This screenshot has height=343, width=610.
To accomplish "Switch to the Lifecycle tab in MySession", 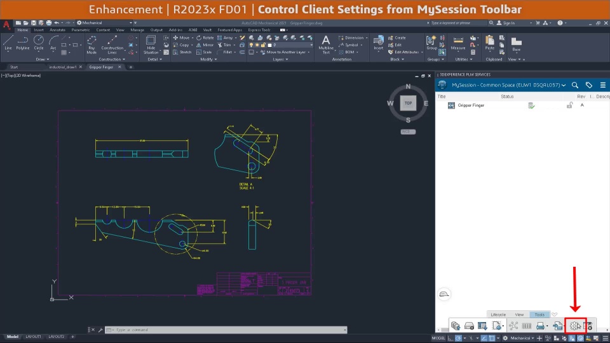I will pyautogui.click(x=498, y=314).
